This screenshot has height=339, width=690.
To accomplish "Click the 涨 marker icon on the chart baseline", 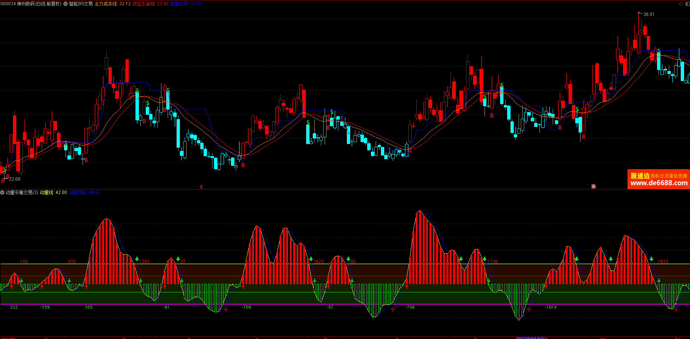I will pyautogui.click(x=593, y=187).
